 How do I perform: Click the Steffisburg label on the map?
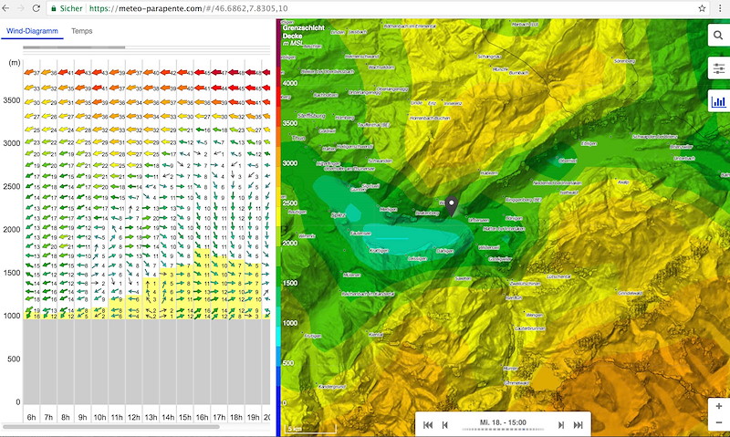pyautogui.click(x=310, y=116)
